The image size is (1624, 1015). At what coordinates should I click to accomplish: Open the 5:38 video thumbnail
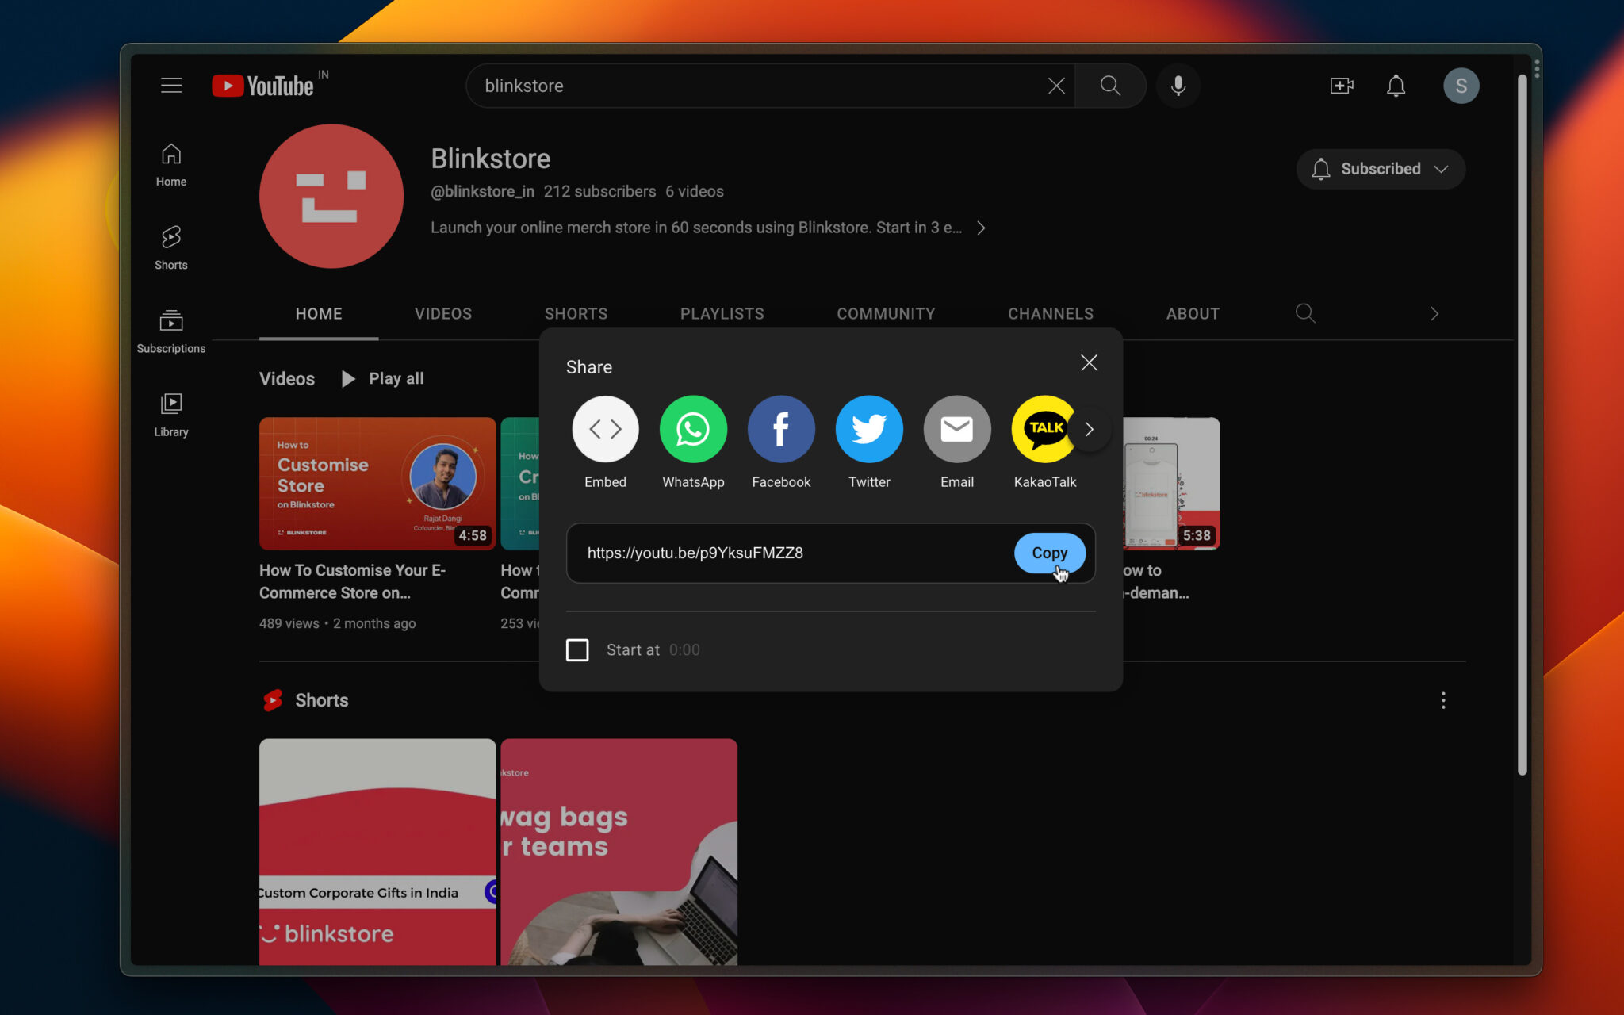tap(1172, 484)
